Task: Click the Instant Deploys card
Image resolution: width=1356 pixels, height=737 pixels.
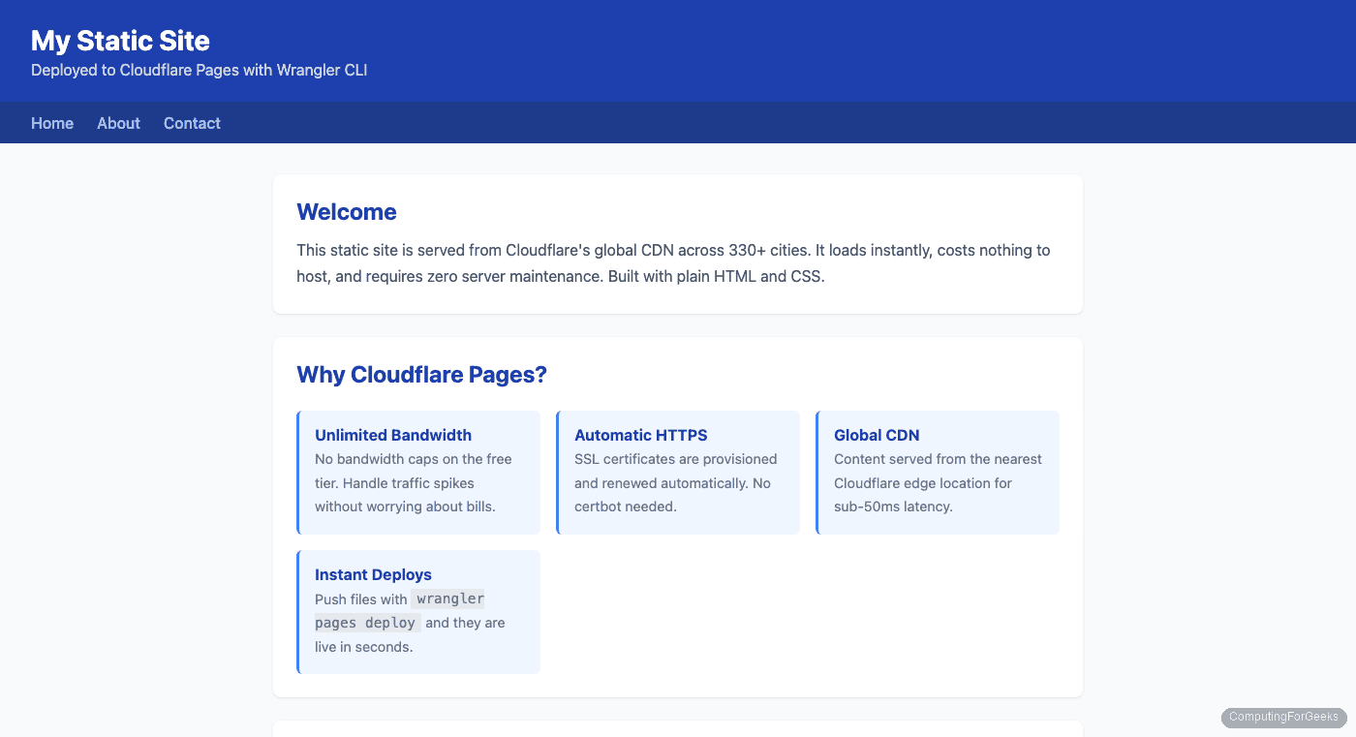Action: [x=418, y=611]
